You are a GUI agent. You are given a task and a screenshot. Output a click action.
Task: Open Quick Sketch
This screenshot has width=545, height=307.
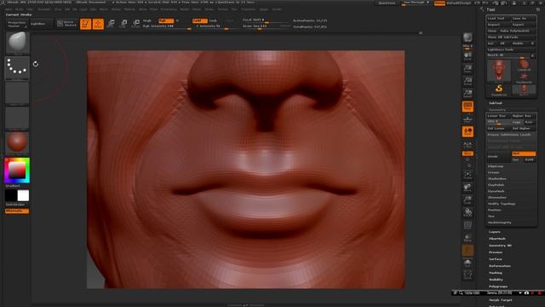[66, 23]
